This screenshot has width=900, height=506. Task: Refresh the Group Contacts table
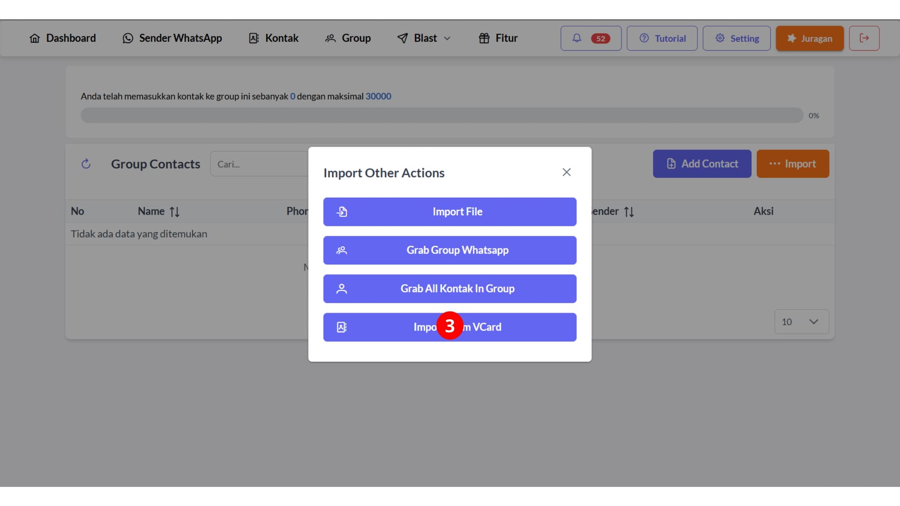pos(86,164)
